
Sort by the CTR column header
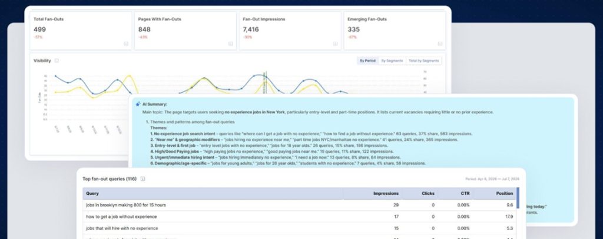point(465,193)
